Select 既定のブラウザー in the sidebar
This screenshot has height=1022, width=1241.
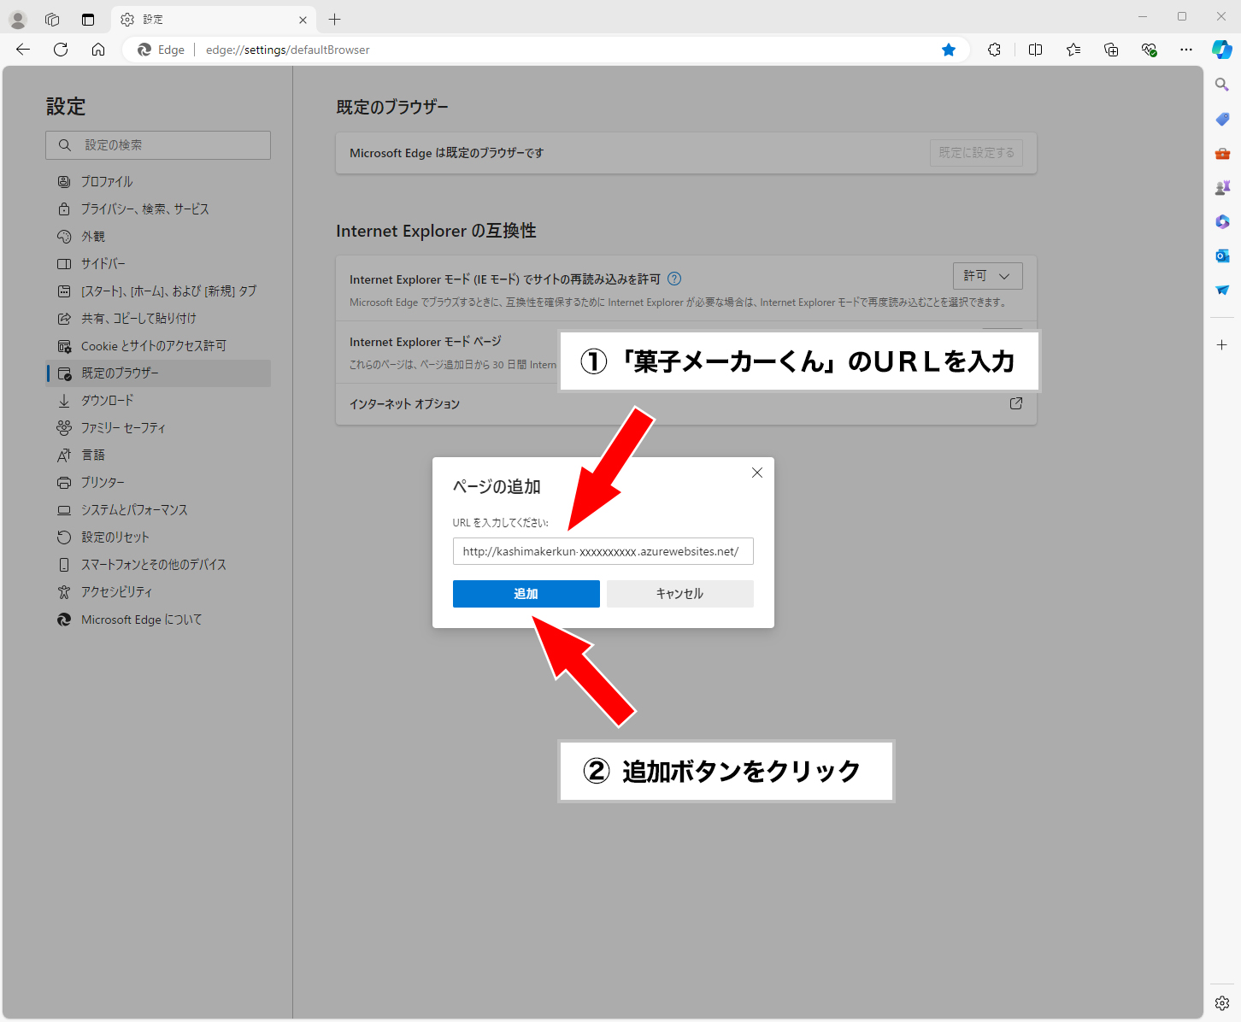pos(158,373)
